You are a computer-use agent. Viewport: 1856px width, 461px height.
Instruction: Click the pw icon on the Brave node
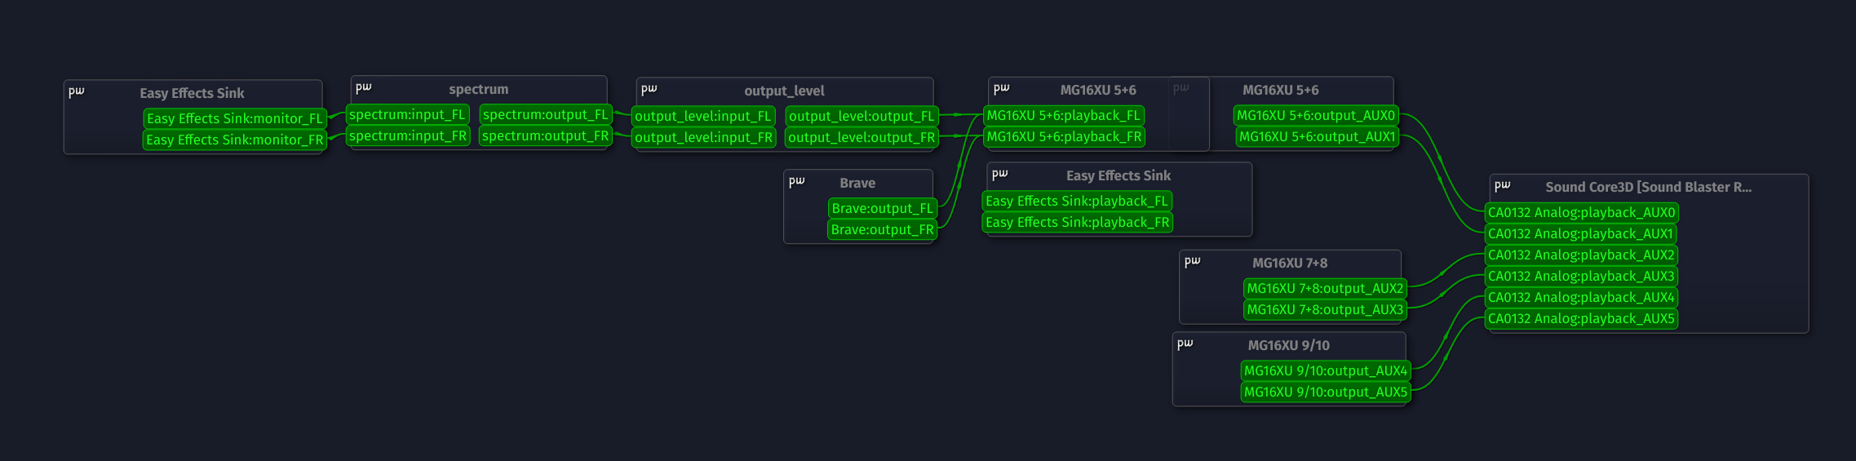click(797, 180)
